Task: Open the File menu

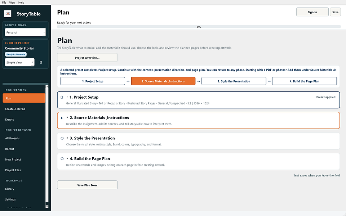Action: [x=4, y=3]
